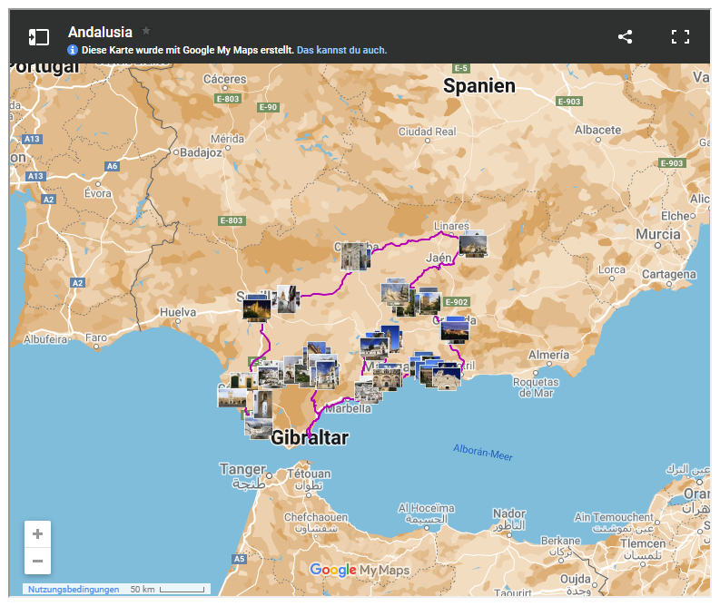Zoom in with the plus button
The width and height of the screenshot is (720, 606).
click(37, 533)
